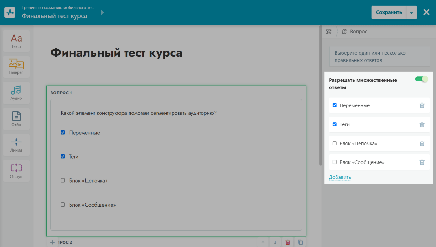The height and width of the screenshot is (247, 436).
Task: Delete the «Переменные» answer option
Action: coord(422,105)
